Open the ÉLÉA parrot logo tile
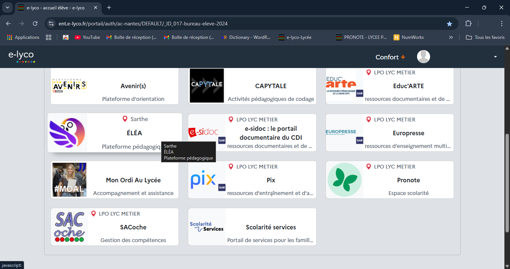The image size is (510, 269). [x=67, y=133]
